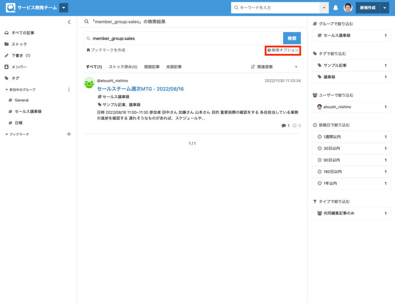Add a bookmark with plus icon

[69, 134]
